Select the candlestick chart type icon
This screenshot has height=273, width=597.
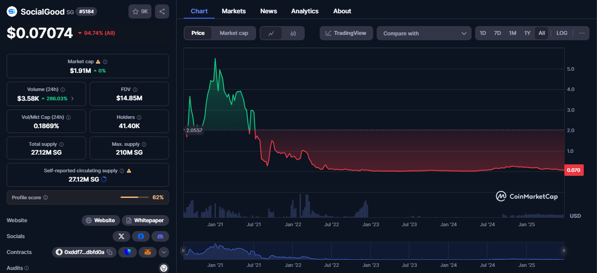(293, 33)
